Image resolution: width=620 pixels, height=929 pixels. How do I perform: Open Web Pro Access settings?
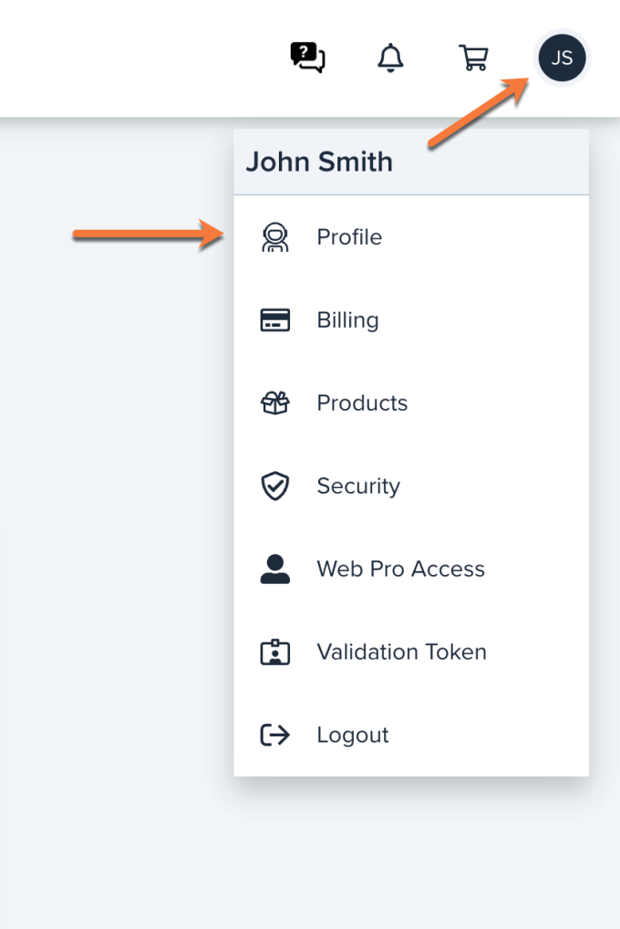(400, 569)
